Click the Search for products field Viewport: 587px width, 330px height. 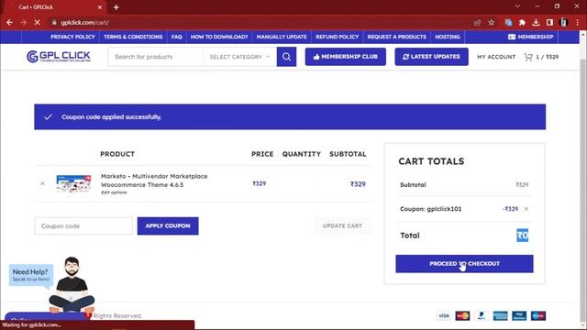pyautogui.click(x=156, y=57)
